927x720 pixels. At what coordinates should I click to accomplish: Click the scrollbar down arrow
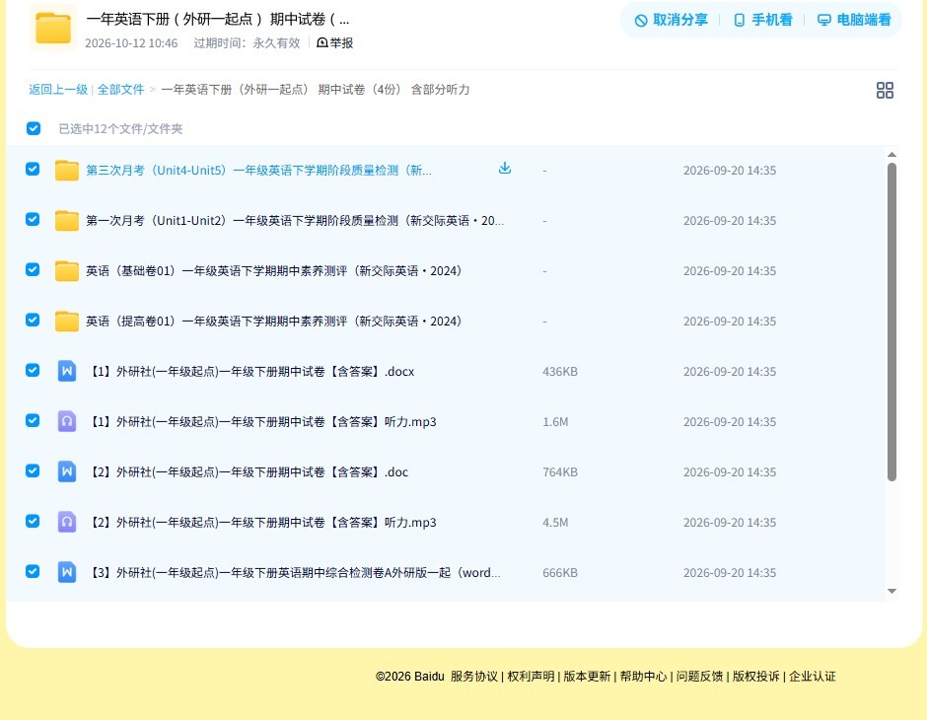point(892,591)
